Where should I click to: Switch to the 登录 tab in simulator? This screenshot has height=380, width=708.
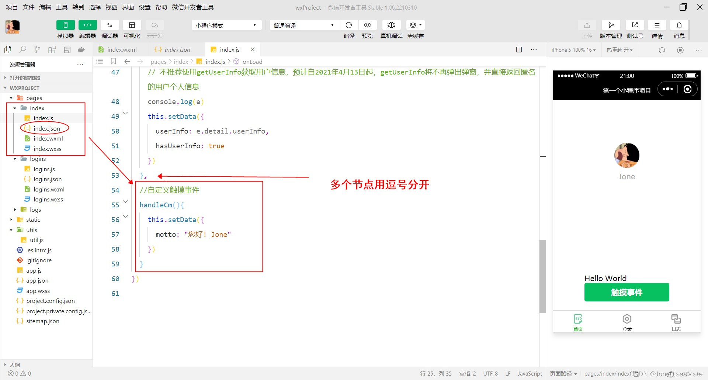(627, 322)
